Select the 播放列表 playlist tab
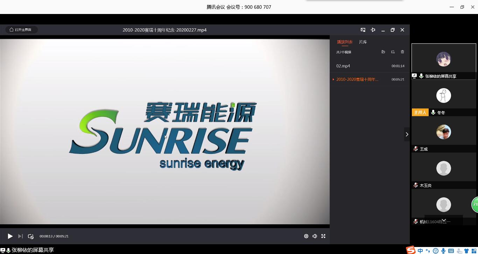This screenshot has width=478, height=254. (x=345, y=42)
